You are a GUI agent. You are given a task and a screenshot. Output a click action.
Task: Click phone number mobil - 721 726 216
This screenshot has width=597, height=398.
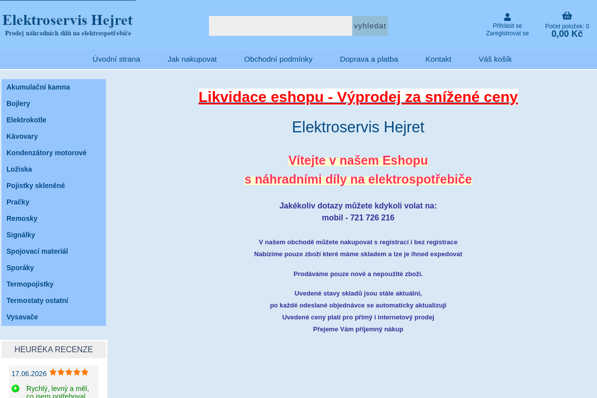pyautogui.click(x=358, y=218)
